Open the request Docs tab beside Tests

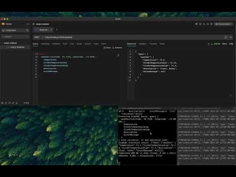coord(103,44)
